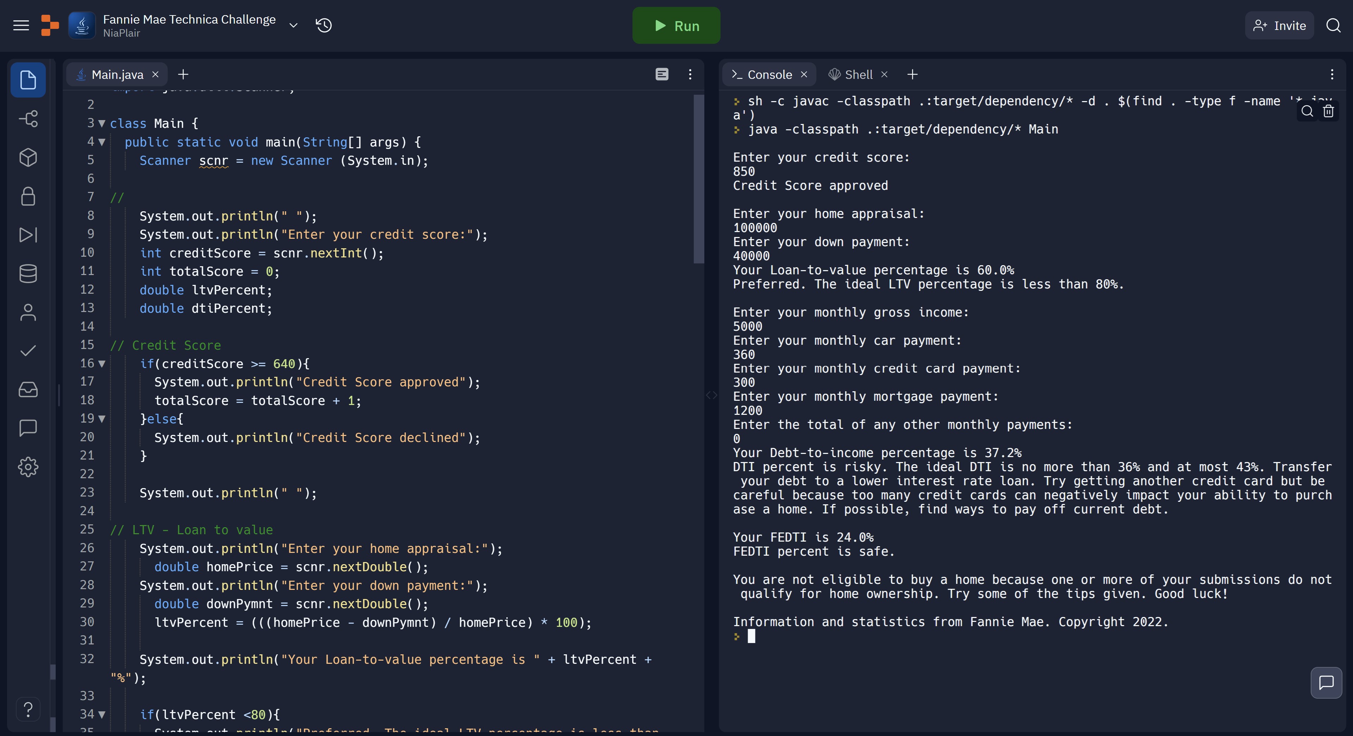
Task: Open Settings gear in sidebar
Action: point(28,467)
